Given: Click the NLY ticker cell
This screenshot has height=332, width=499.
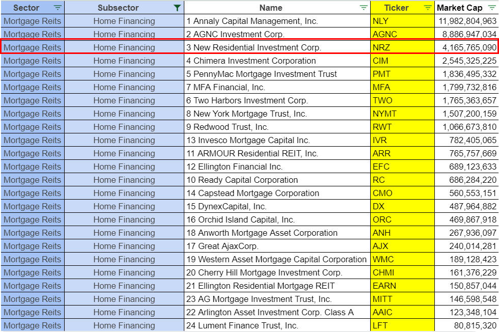Looking at the screenshot, I should 403,21.
